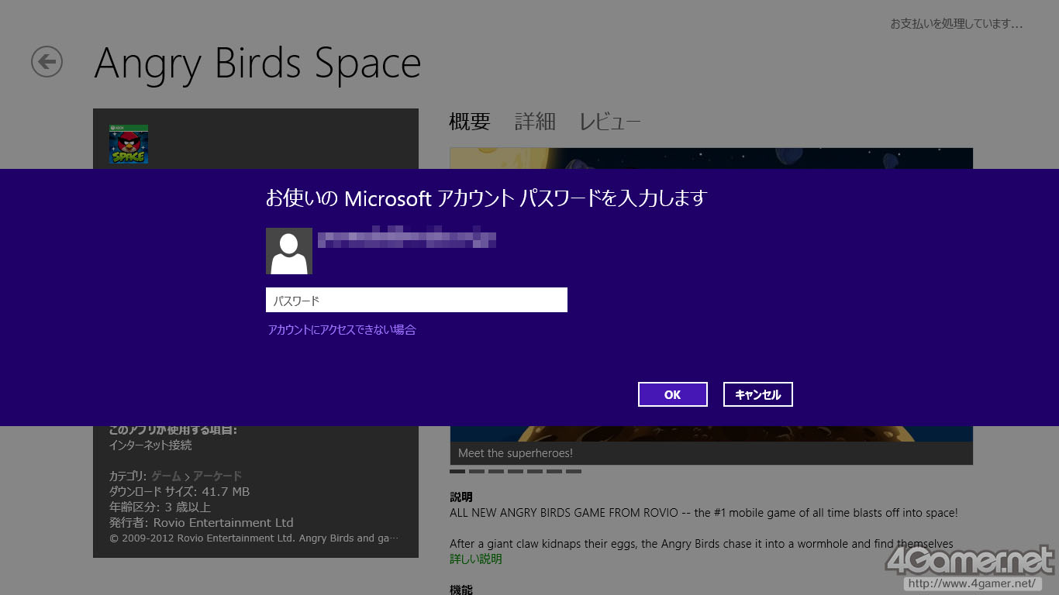Click the 説明 section heading

pos(461,497)
